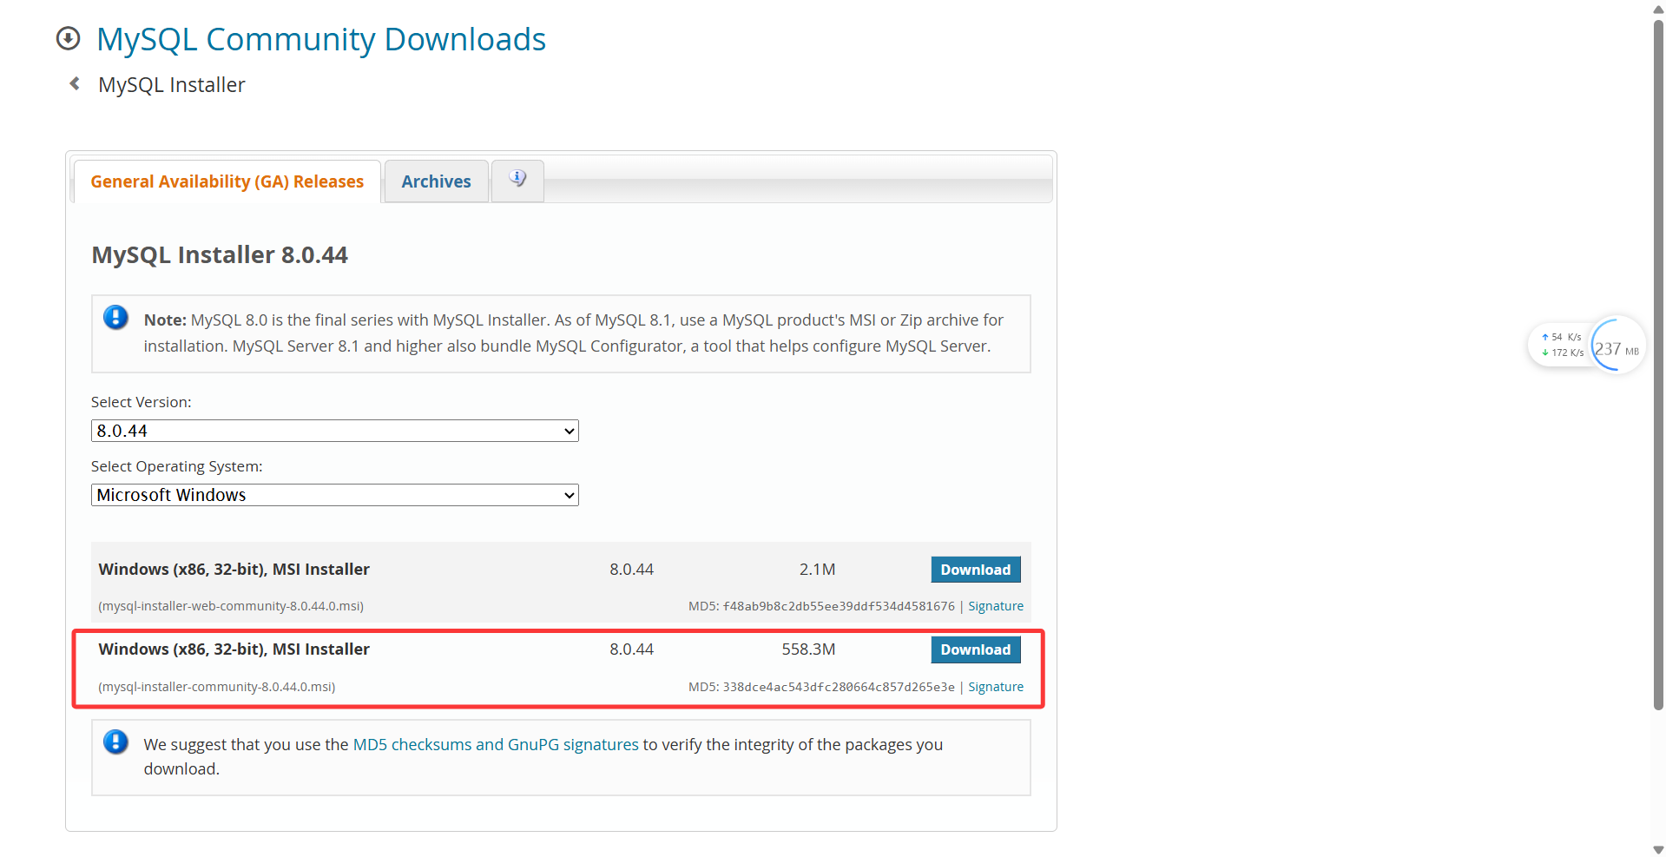Click MD5 hash f48ab9b8c2db55ee39ddf534d4581676

coord(839,606)
